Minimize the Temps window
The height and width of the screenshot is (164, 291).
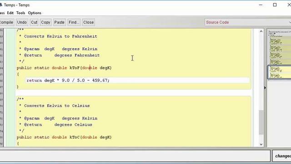click(x=261, y=5)
